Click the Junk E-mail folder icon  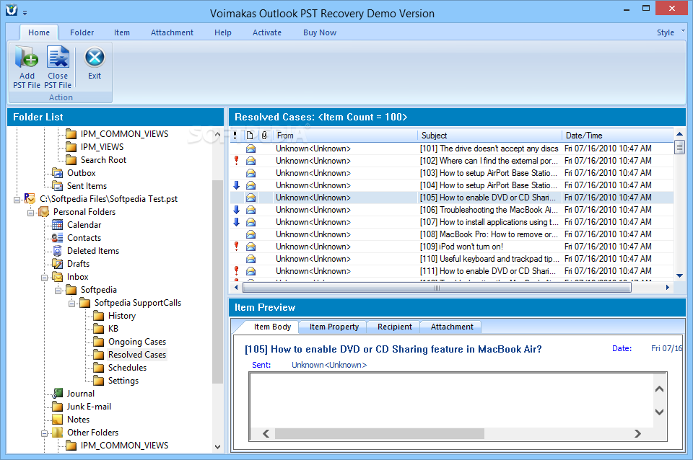[x=58, y=406]
